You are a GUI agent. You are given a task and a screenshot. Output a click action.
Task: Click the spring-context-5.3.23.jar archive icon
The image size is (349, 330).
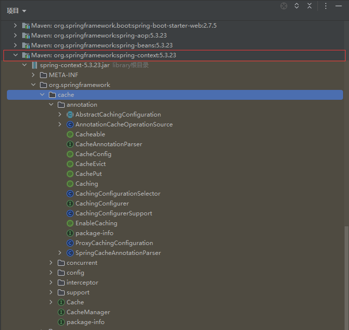[35, 65]
